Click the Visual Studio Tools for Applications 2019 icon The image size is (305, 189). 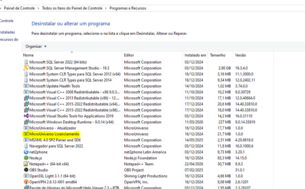pyautogui.click(x=26, y=116)
